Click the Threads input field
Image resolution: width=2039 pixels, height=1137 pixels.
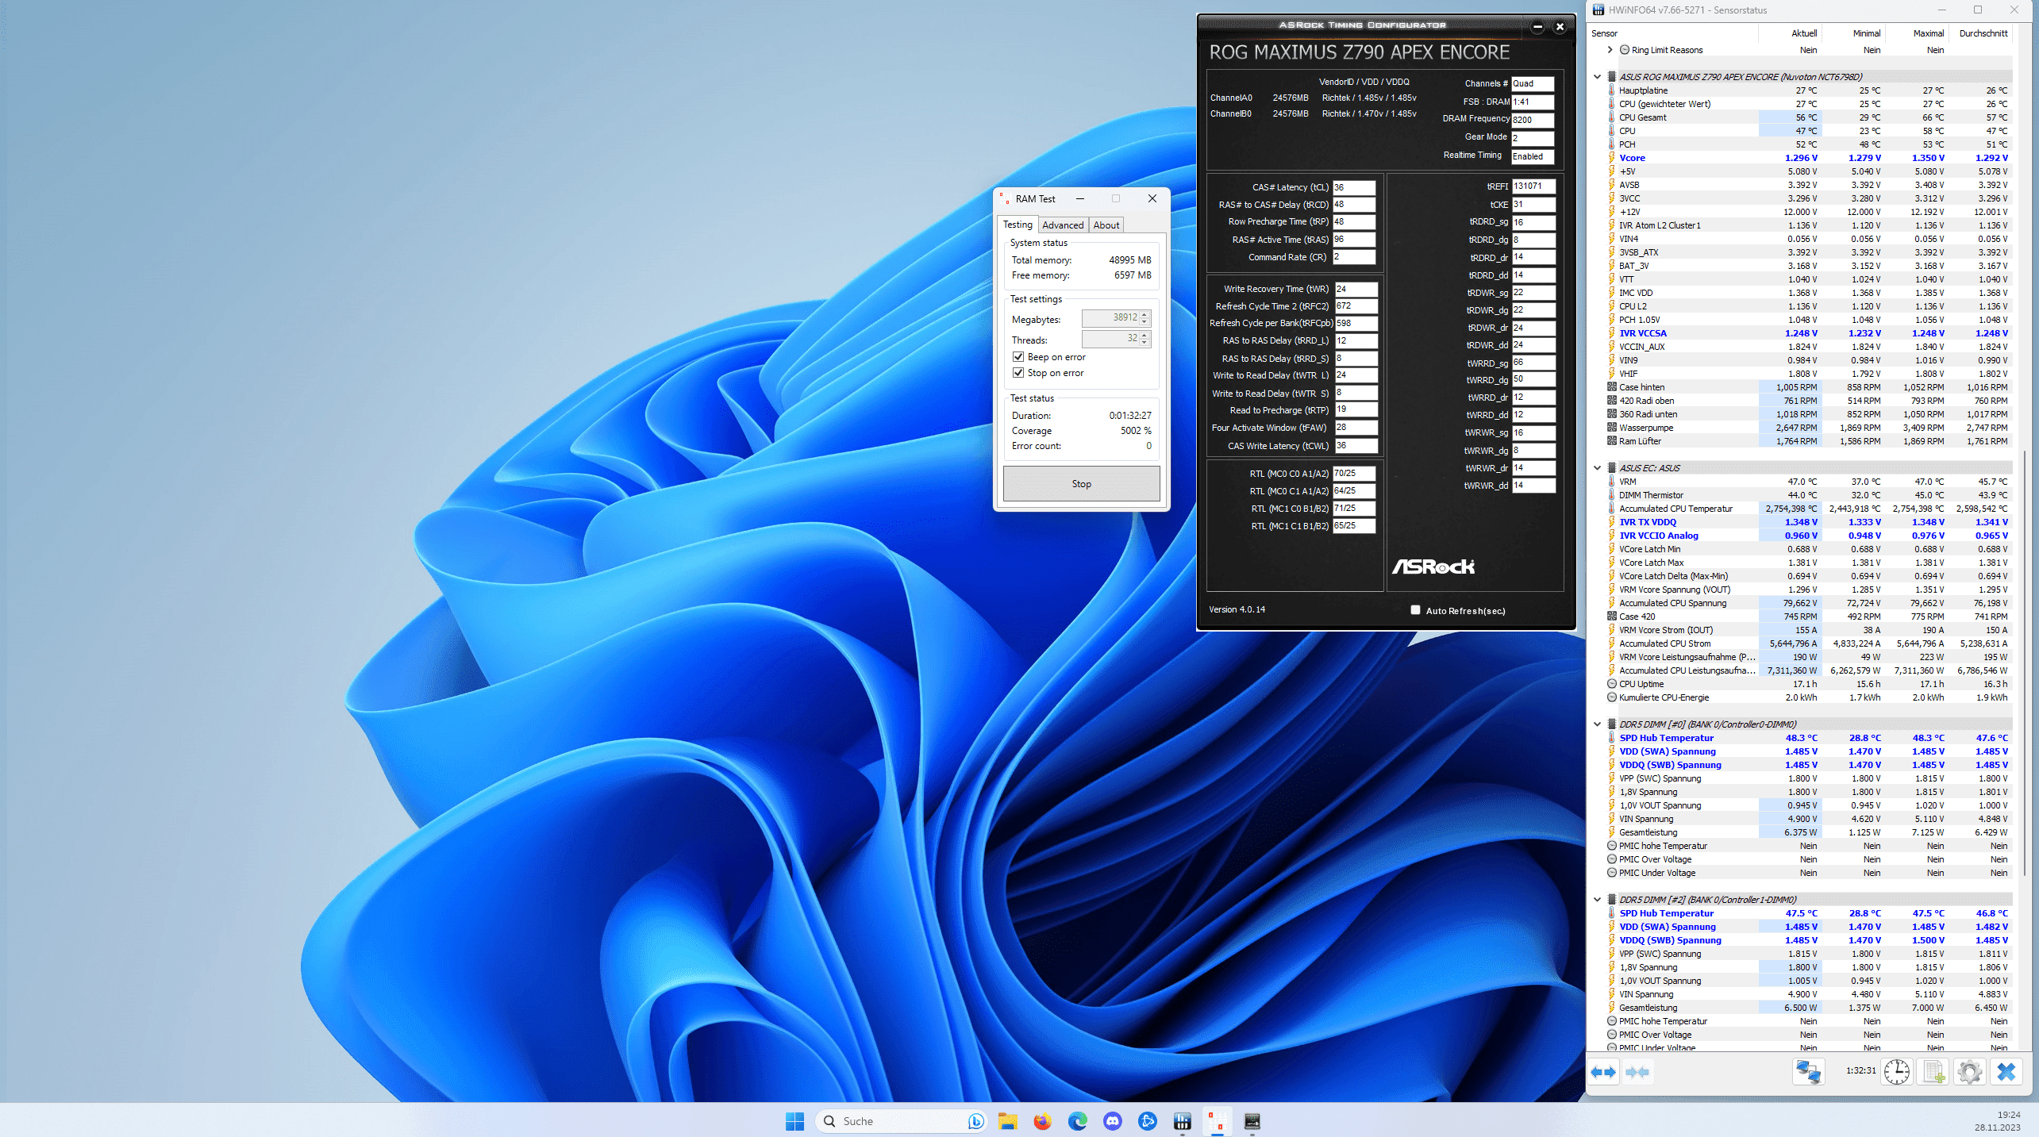click(1111, 338)
